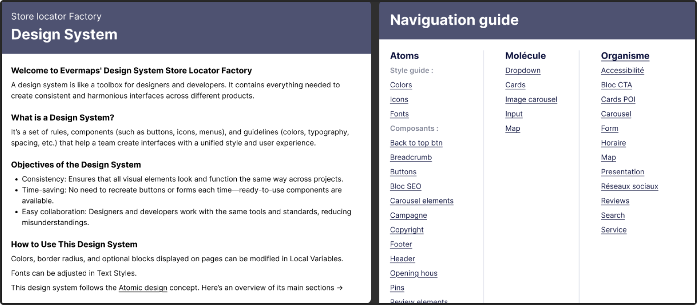Open the Cards POI link
Image resolution: width=697 pixels, height=305 pixels.
(x=618, y=99)
